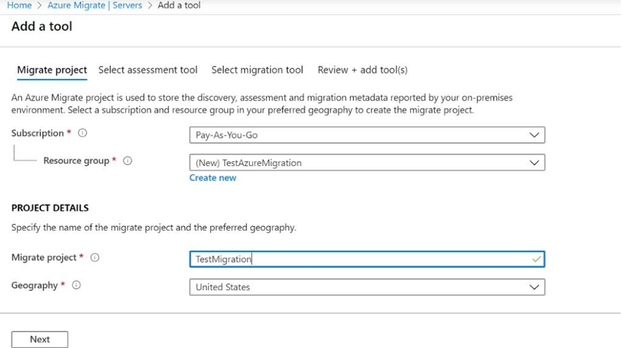Screen dimensions: 622x348
Task: Switch to Select migration tool tab
Action: [257, 70]
